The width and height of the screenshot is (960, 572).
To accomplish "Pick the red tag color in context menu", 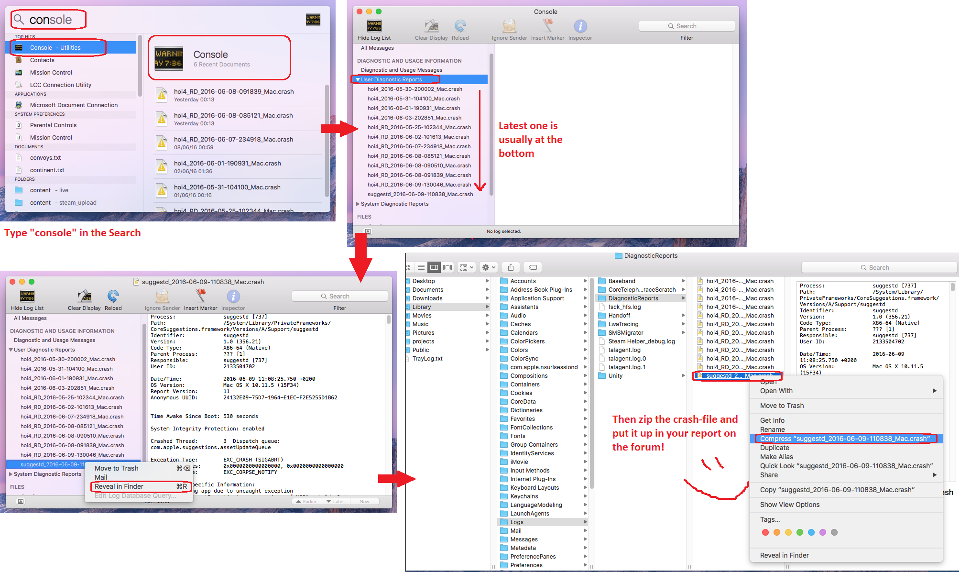I will pos(765,532).
